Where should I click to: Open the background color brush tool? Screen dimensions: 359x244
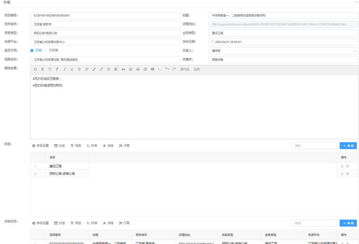[94, 69]
